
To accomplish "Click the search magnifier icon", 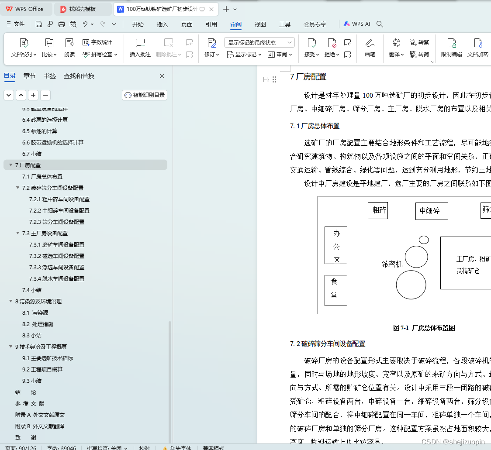I will [380, 24].
